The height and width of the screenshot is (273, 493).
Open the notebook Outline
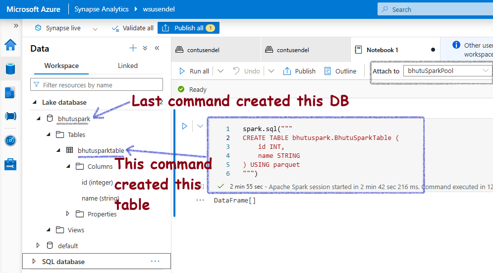[x=340, y=71]
